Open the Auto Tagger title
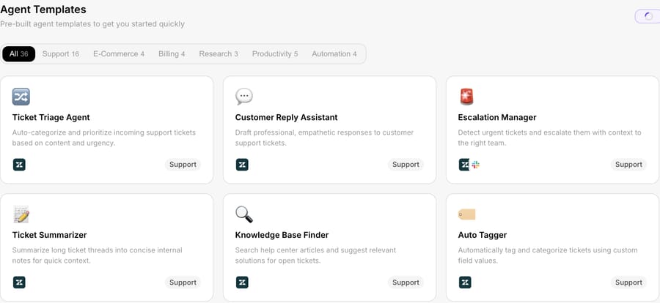 483,236
